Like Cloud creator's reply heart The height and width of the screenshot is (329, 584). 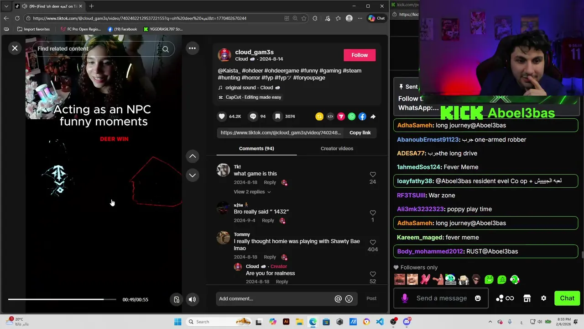pos(373,274)
